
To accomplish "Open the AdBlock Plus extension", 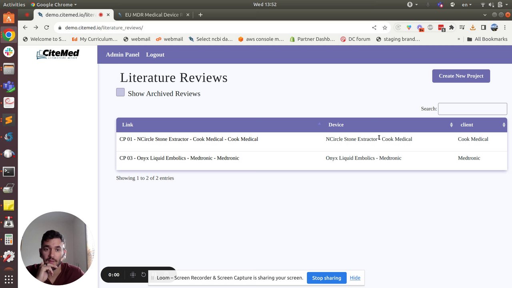I will point(430,28).
